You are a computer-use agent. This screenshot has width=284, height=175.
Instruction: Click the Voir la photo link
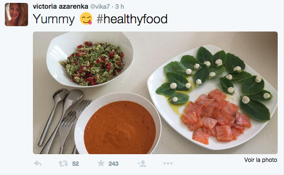pyautogui.click(x=261, y=160)
